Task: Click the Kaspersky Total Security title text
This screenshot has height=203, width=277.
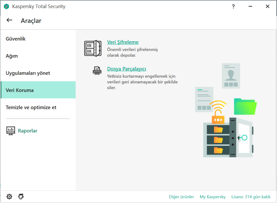Action: (x=39, y=7)
